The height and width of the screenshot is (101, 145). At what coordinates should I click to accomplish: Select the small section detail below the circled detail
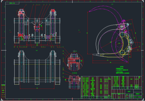(x=74, y=82)
